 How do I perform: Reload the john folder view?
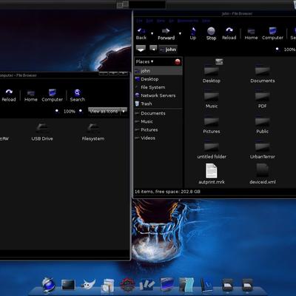pos(229,34)
